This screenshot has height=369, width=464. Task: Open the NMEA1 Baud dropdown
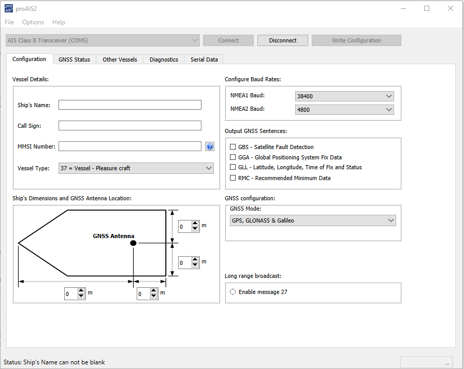pos(344,96)
